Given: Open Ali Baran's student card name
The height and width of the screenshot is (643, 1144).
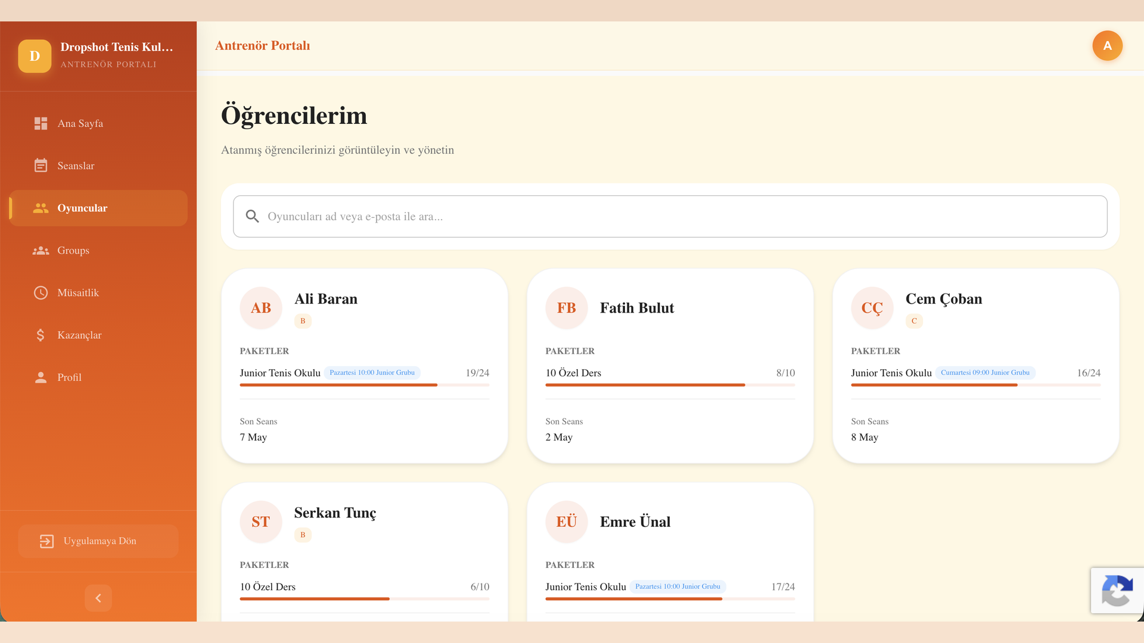Looking at the screenshot, I should pyautogui.click(x=326, y=299).
